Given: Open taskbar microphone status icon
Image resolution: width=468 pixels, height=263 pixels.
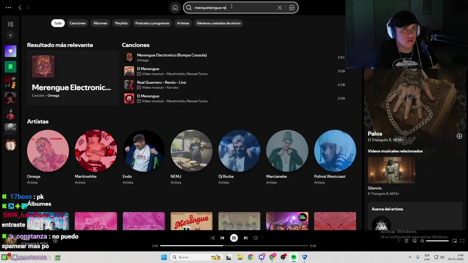Looking at the screenshot, I should [x=418, y=257].
